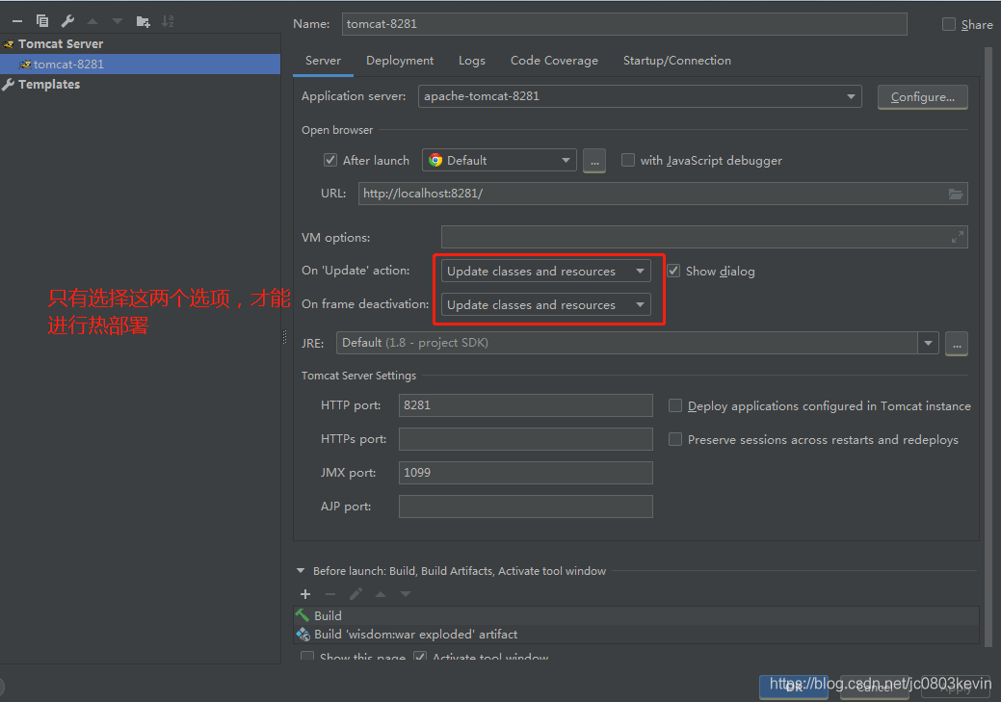
Task: Click the Configure... button
Action: tap(922, 97)
